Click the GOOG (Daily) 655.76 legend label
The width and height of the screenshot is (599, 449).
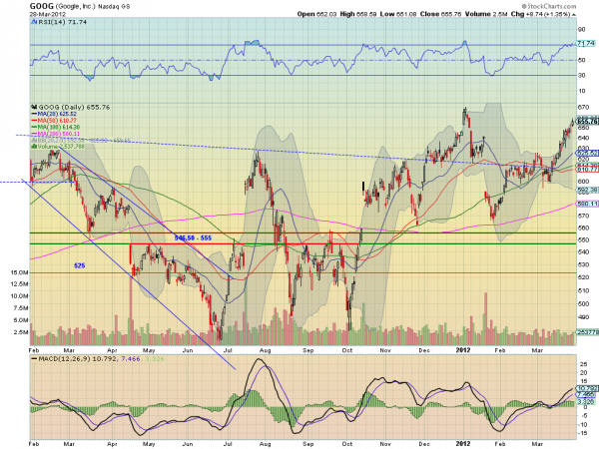(74, 108)
